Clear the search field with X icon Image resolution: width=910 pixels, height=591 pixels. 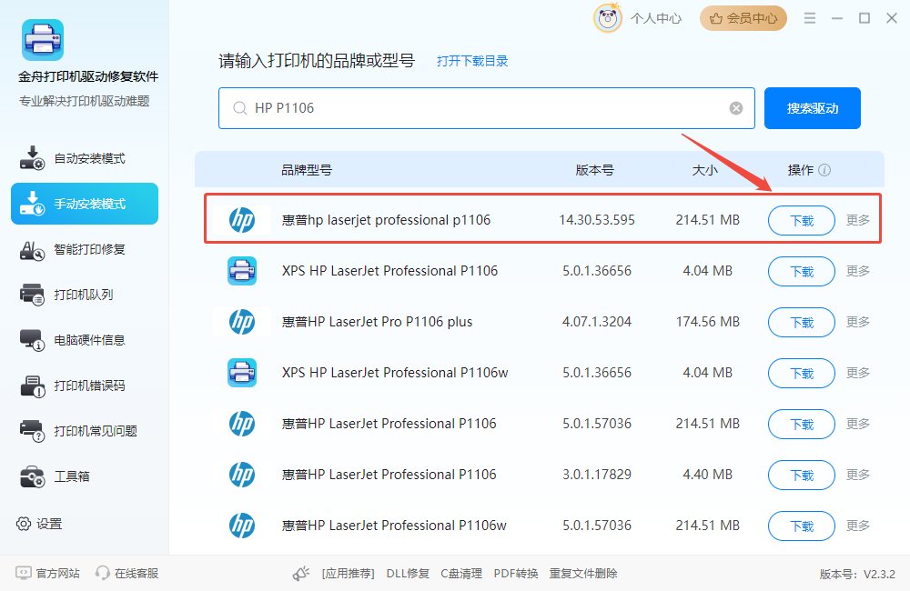[x=736, y=108]
